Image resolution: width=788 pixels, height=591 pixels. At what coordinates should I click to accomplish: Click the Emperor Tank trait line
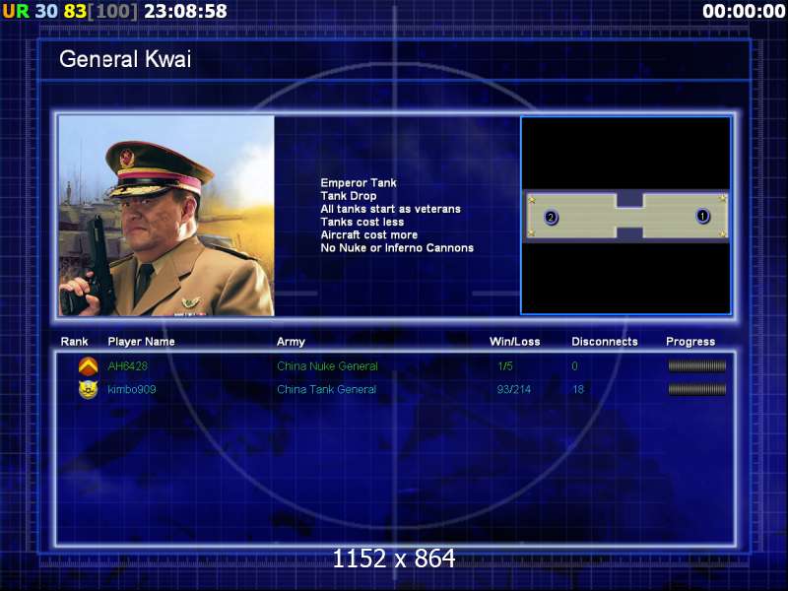click(x=359, y=183)
